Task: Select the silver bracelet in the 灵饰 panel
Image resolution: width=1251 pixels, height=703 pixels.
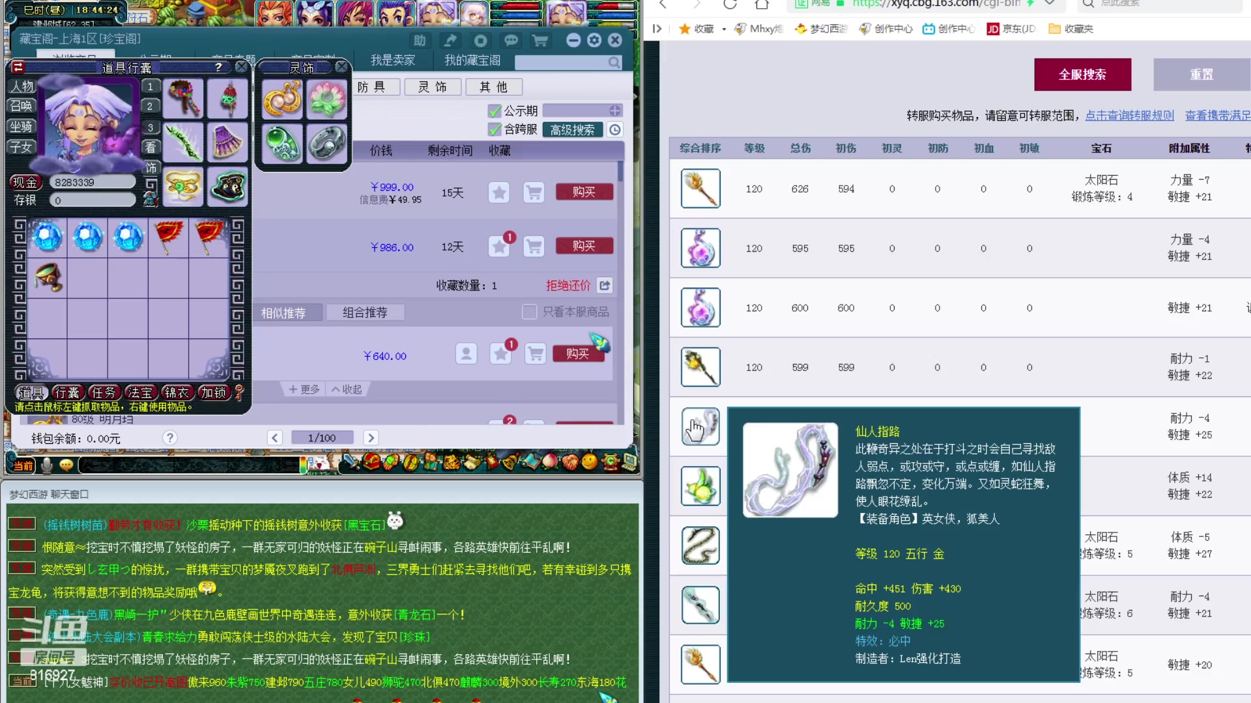Action: [326, 143]
